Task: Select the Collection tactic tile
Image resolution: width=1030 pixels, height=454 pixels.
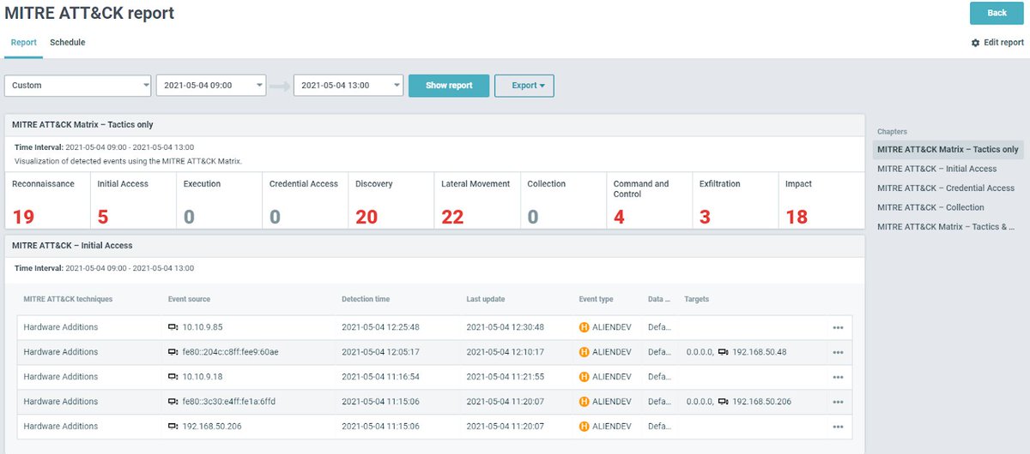Action: pos(563,200)
